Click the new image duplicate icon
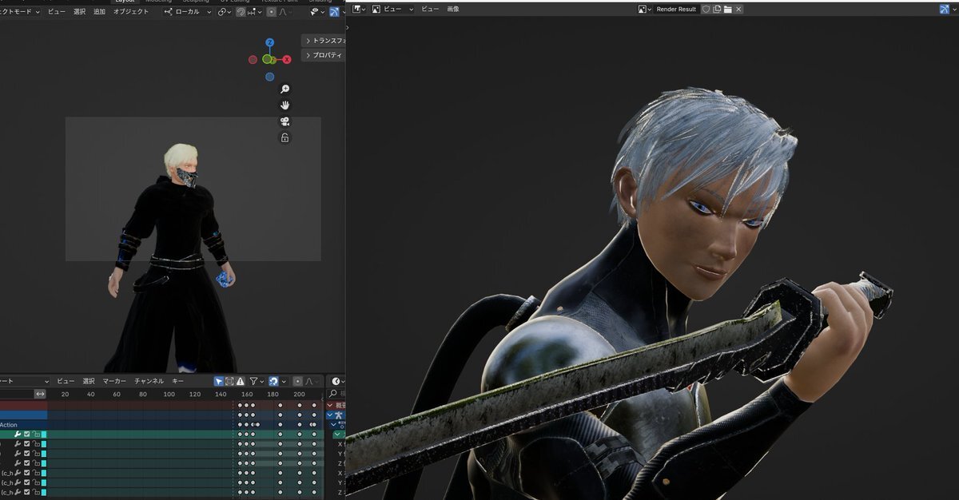 pyautogui.click(x=717, y=9)
